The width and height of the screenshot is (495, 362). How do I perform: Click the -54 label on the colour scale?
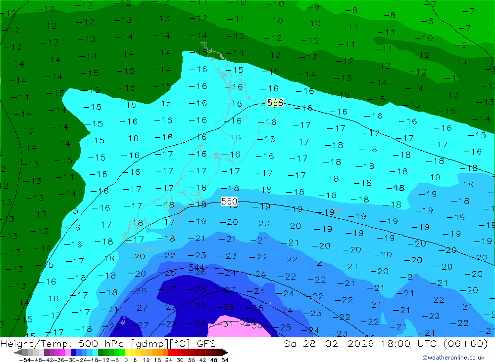(25, 360)
